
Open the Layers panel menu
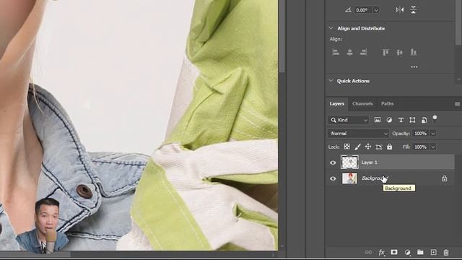(457, 104)
